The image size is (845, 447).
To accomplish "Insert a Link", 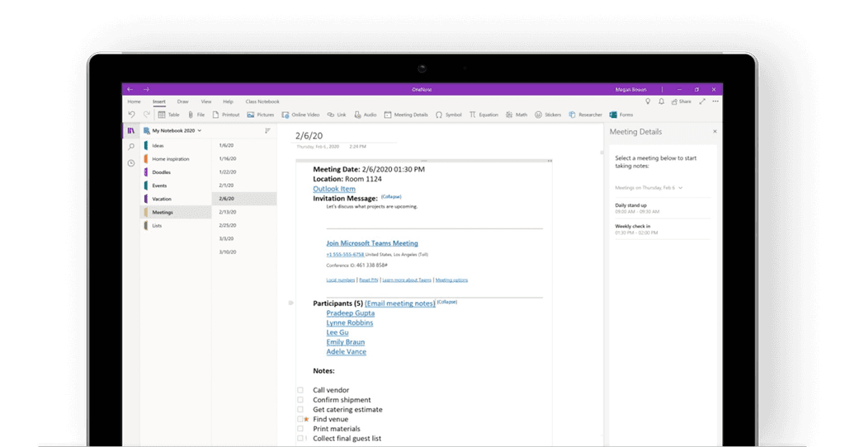I will point(337,115).
